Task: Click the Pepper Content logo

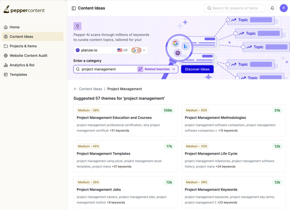Action: (24, 10)
